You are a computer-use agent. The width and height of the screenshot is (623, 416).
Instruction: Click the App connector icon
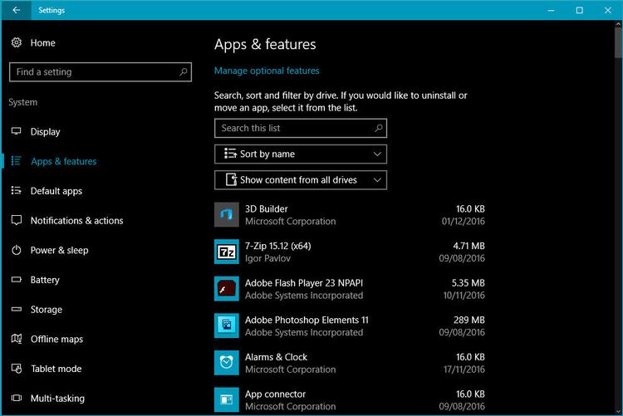coord(227,399)
